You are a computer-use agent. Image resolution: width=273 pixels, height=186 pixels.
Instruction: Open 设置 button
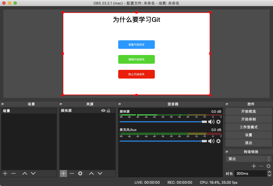click(249, 135)
